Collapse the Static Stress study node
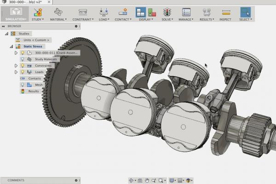This screenshot has width=276, height=184. [x=11, y=46]
